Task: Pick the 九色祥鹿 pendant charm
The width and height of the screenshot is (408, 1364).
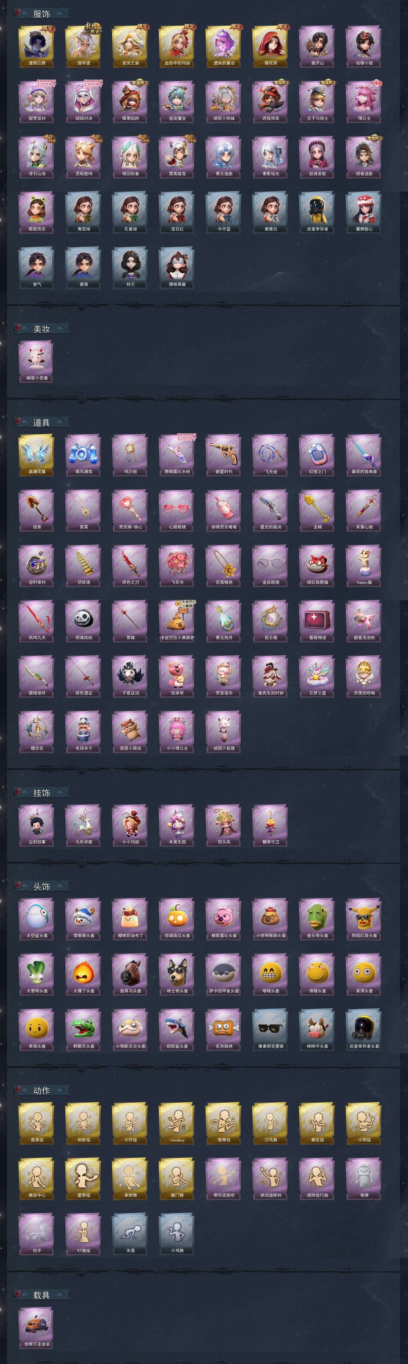Action: coord(83,825)
